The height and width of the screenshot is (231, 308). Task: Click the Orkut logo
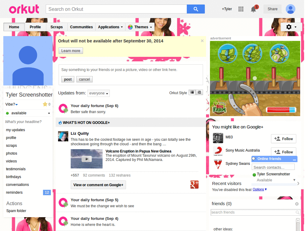[x=24, y=9]
